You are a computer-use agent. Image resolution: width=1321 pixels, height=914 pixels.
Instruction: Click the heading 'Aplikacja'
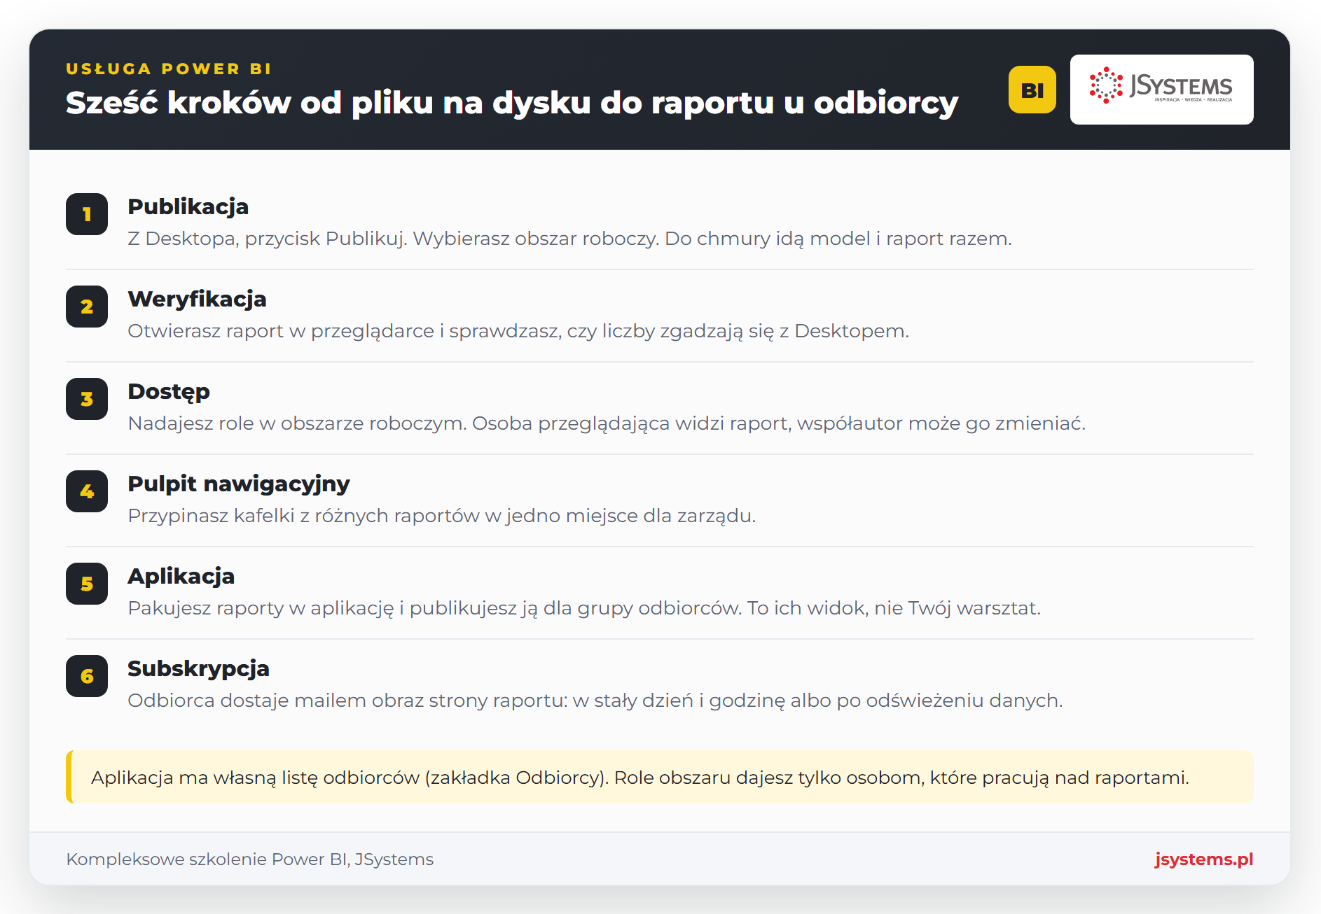tap(181, 577)
